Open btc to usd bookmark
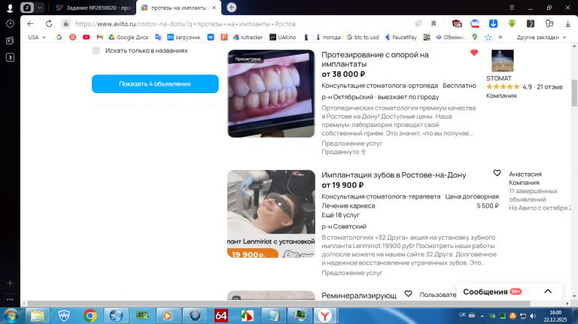 click(x=363, y=37)
